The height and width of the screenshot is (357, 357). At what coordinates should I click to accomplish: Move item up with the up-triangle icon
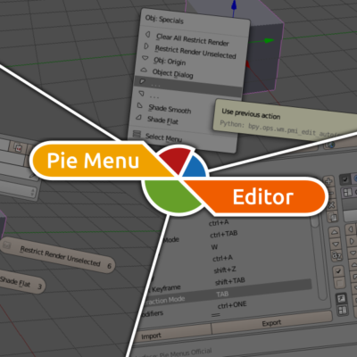(x=335, y=232)
